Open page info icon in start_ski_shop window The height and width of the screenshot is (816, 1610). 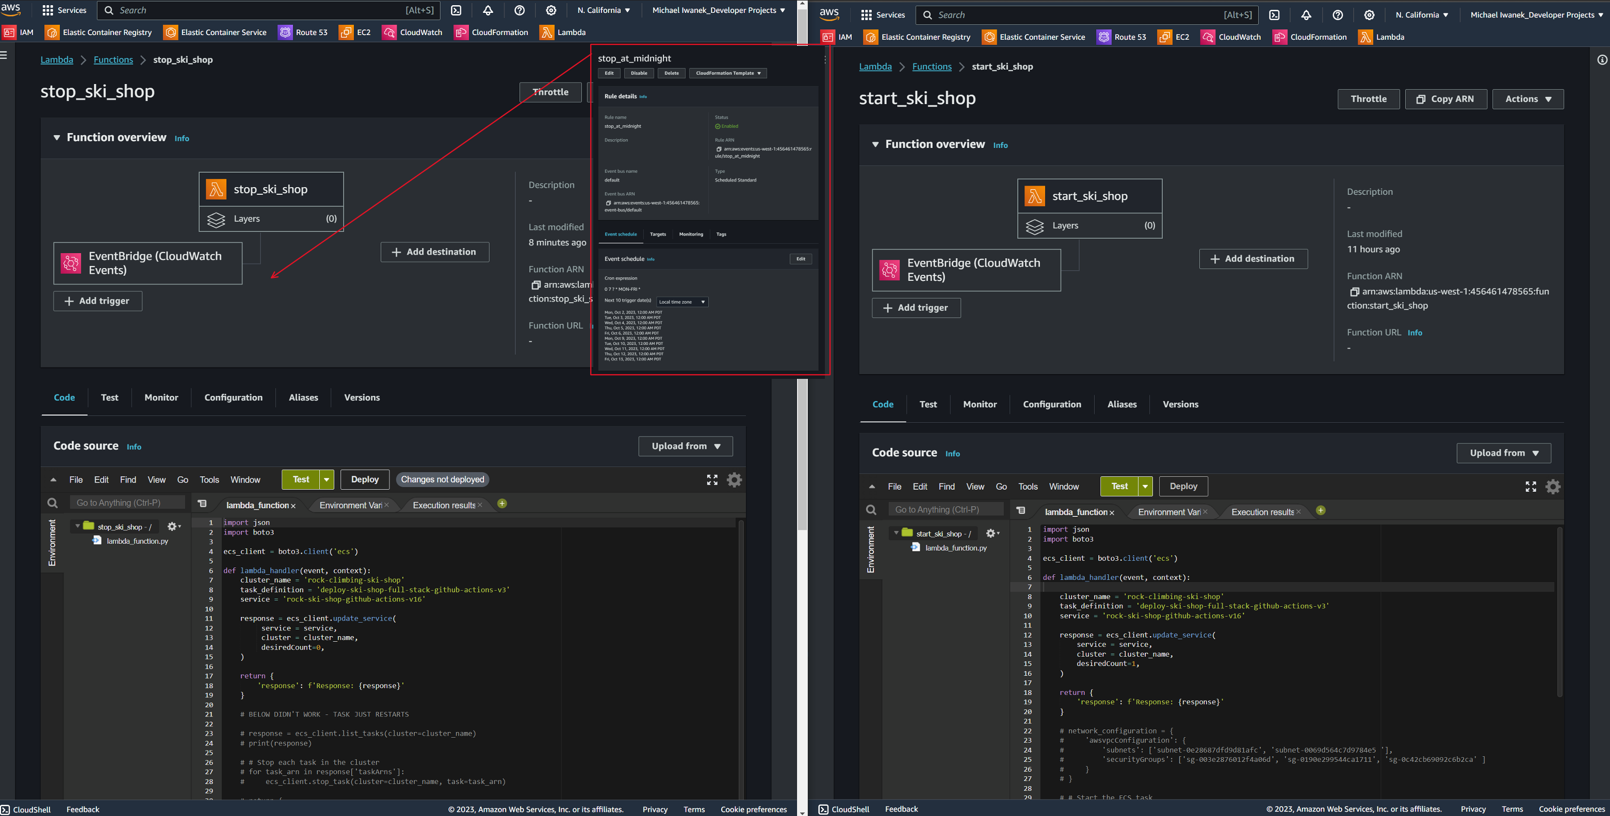tap(1602, 60)
